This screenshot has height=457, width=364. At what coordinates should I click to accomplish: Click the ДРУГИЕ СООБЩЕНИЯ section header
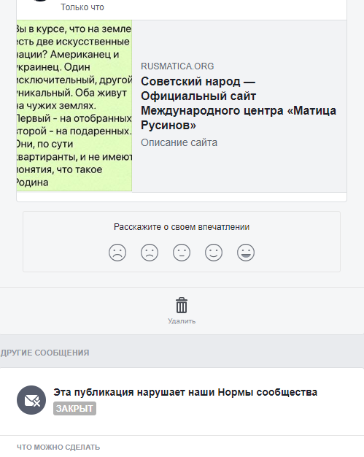(44, 353)
